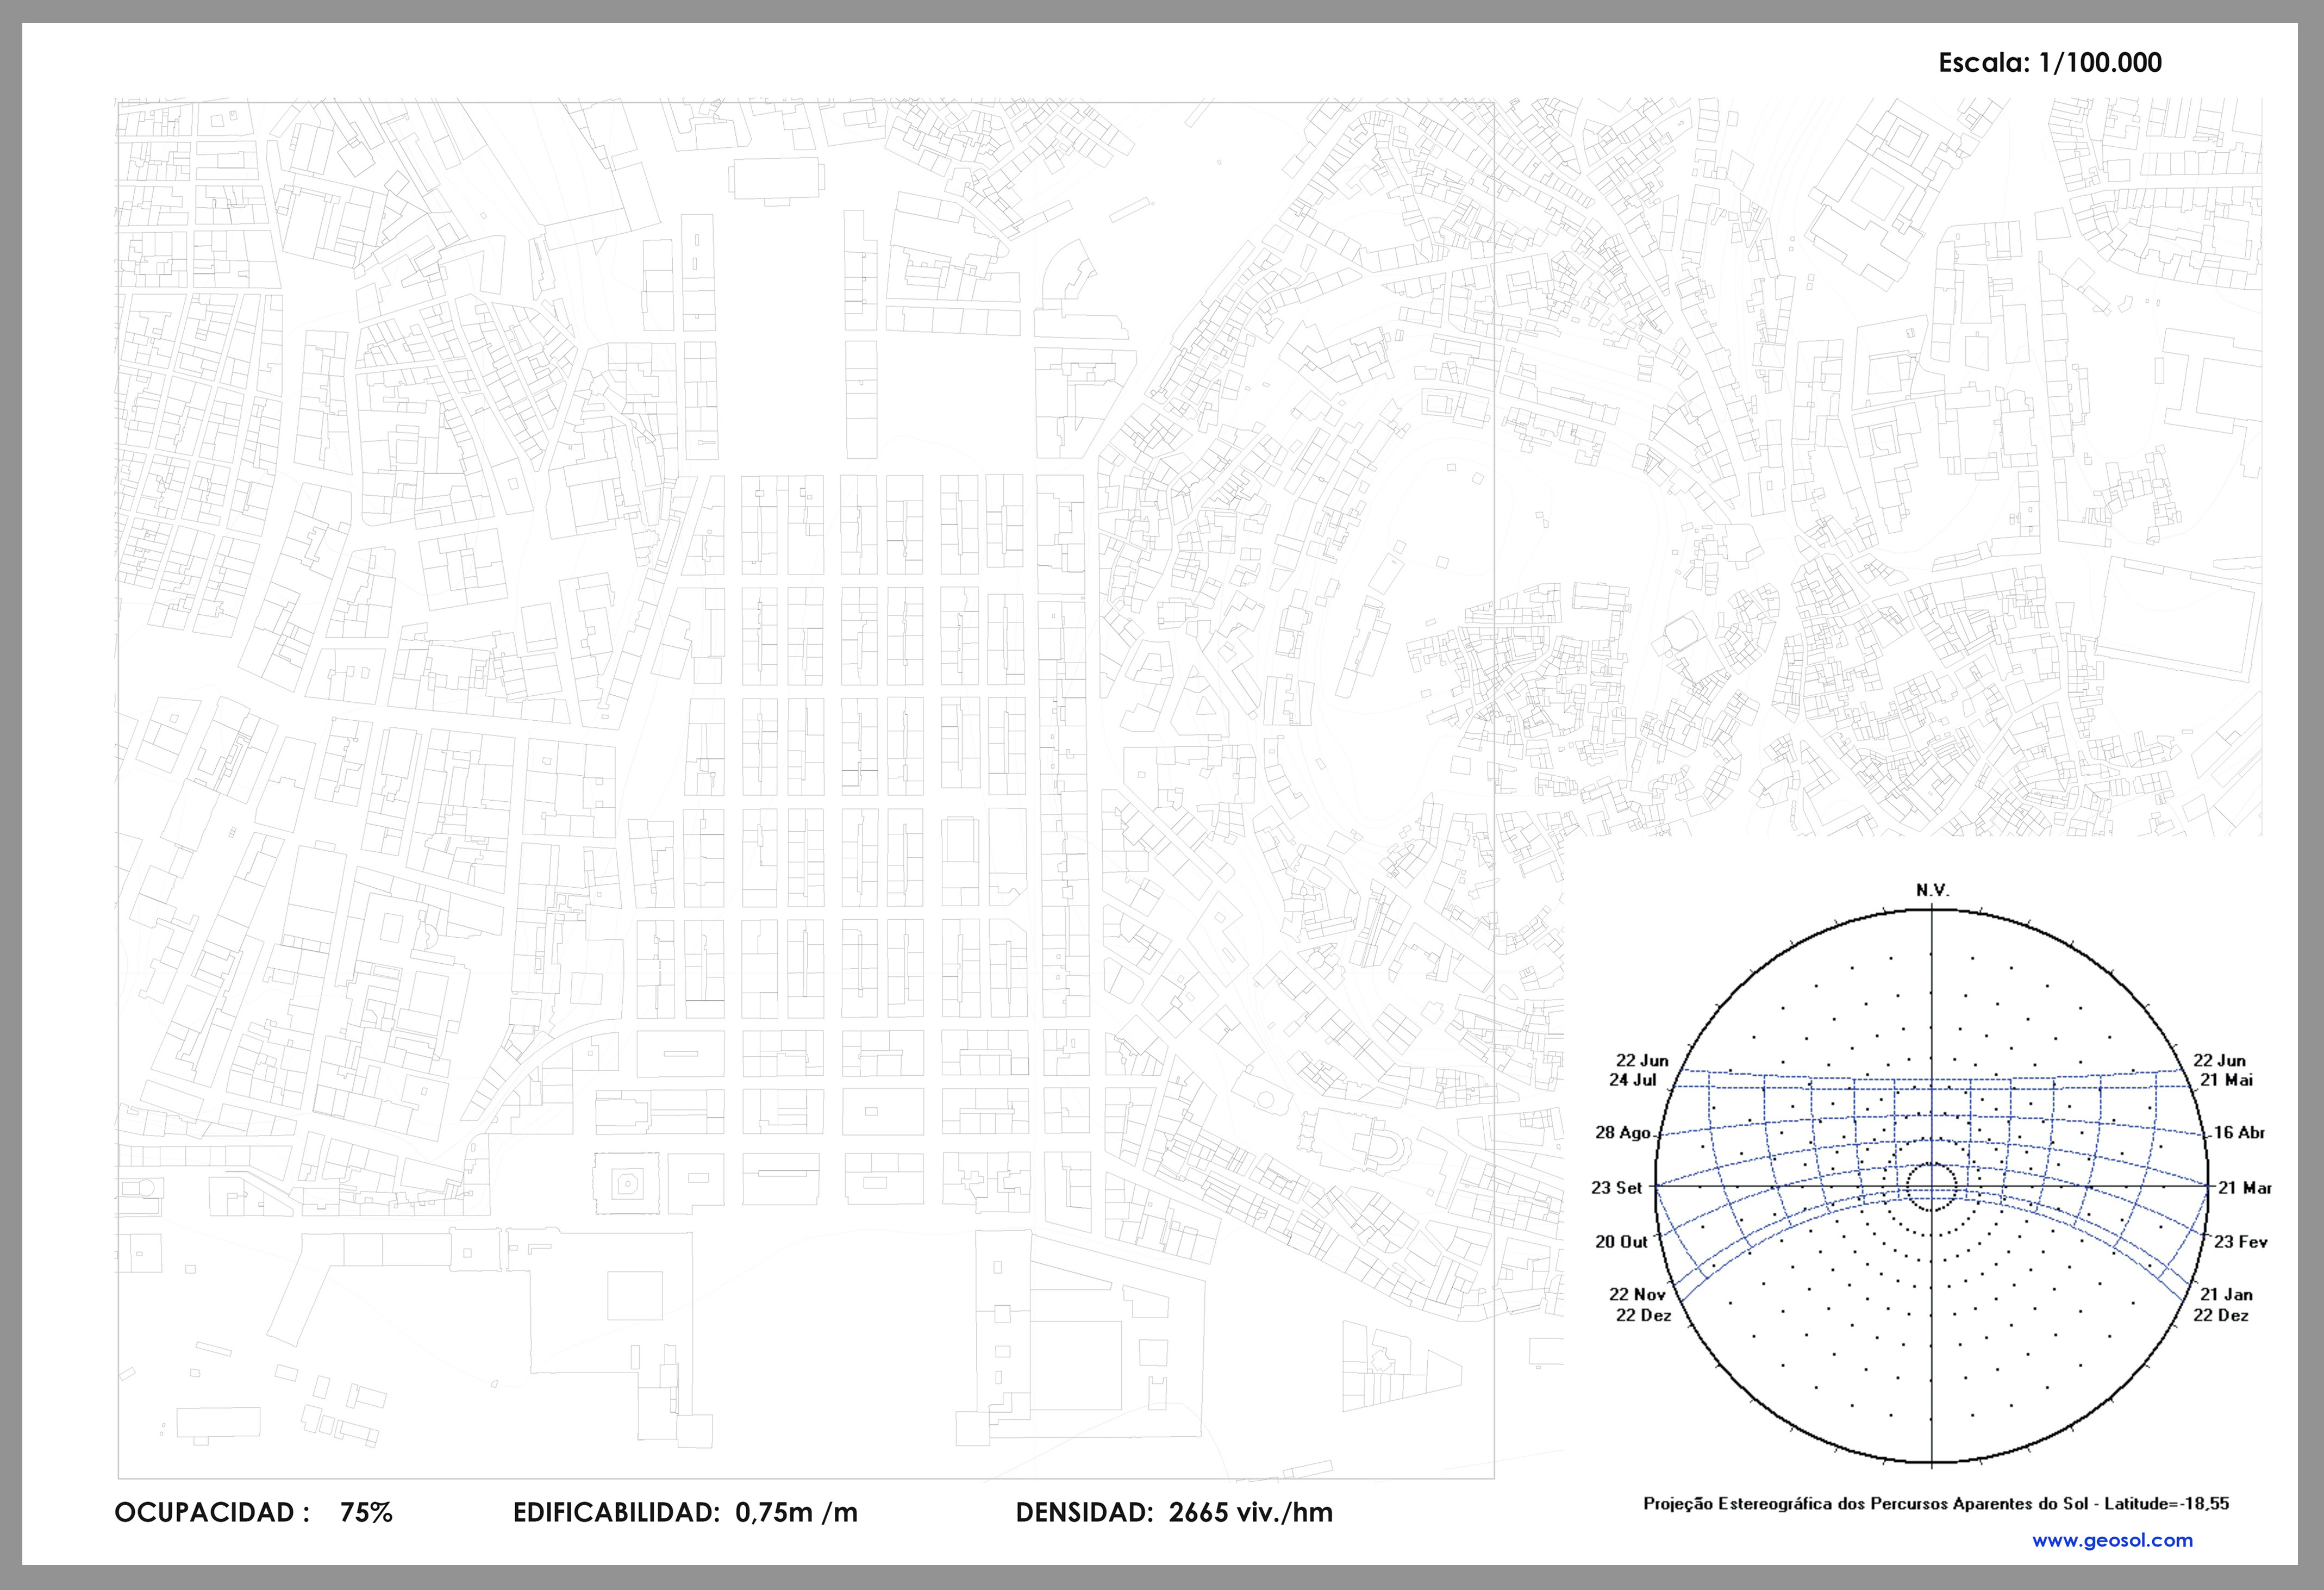The width and height of the screenshot is (2324, 1590).
Task: Select the "24 Jul" date label
Action: tap(1632, 1080)
